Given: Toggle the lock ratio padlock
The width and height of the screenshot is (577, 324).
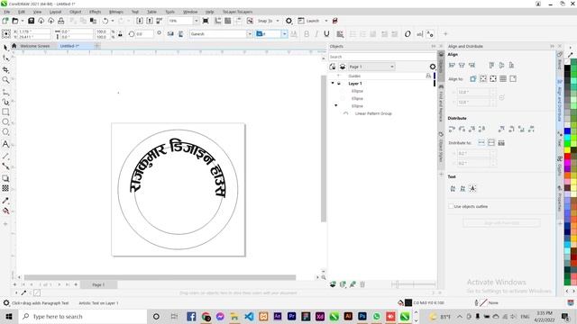Looking at the screenshot, I should click(120, 34).
